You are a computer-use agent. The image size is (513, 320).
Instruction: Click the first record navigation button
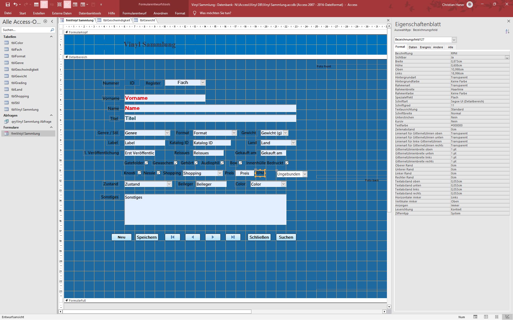click(173, 237)
